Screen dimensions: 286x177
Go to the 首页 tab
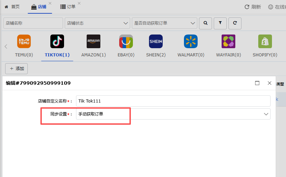click(12, 7)
